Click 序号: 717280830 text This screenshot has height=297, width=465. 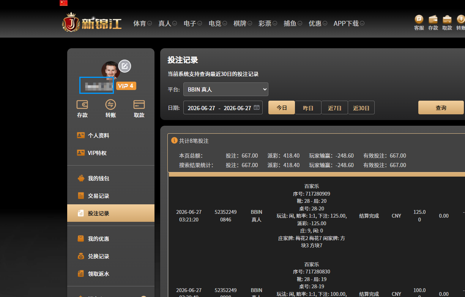311,272
